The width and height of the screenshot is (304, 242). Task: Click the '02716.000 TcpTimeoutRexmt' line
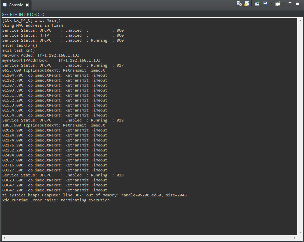coord(55,165)
